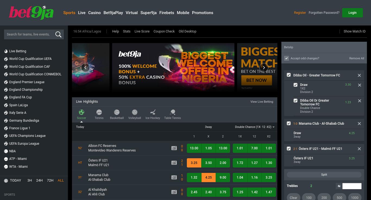Uncheck the Draw 3.30 selection checkbox
Viewport: 371px width, 200px height.
coord(295,85)
